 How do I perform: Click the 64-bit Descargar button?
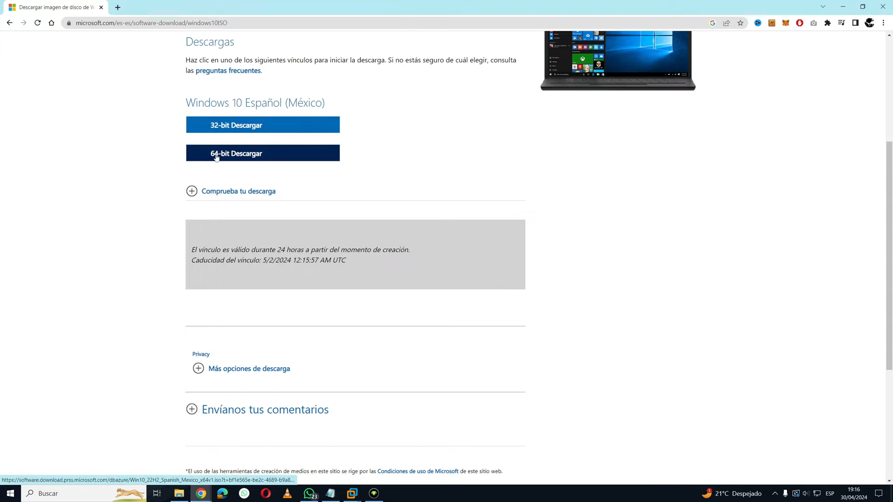coord(262,153)
